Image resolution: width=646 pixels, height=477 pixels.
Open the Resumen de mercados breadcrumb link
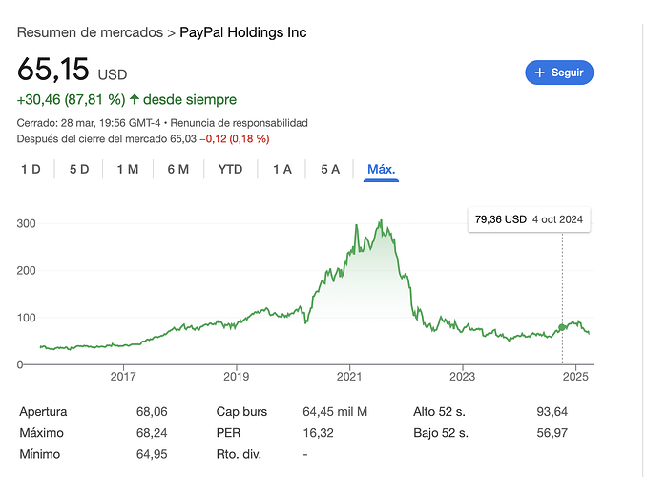(x=90, y=32)
